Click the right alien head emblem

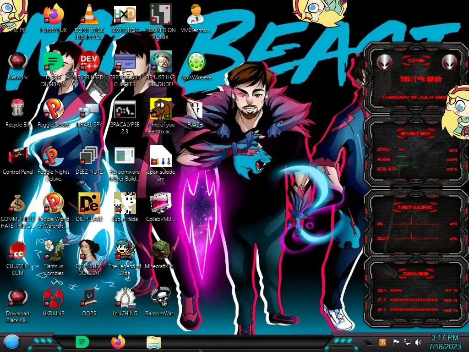(450, 62)
